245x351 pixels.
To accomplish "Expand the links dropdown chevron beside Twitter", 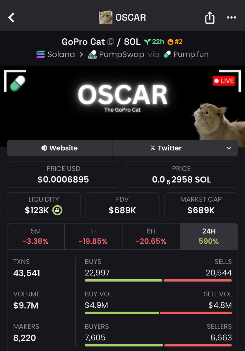I will pos(229,148).
